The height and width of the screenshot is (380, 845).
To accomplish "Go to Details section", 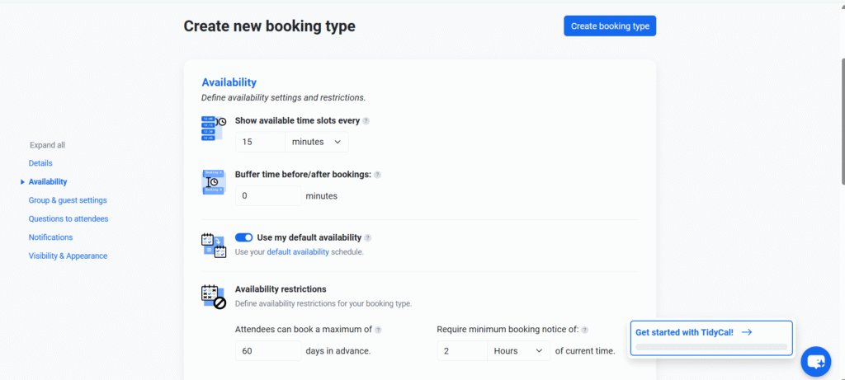I will point(40,163).
